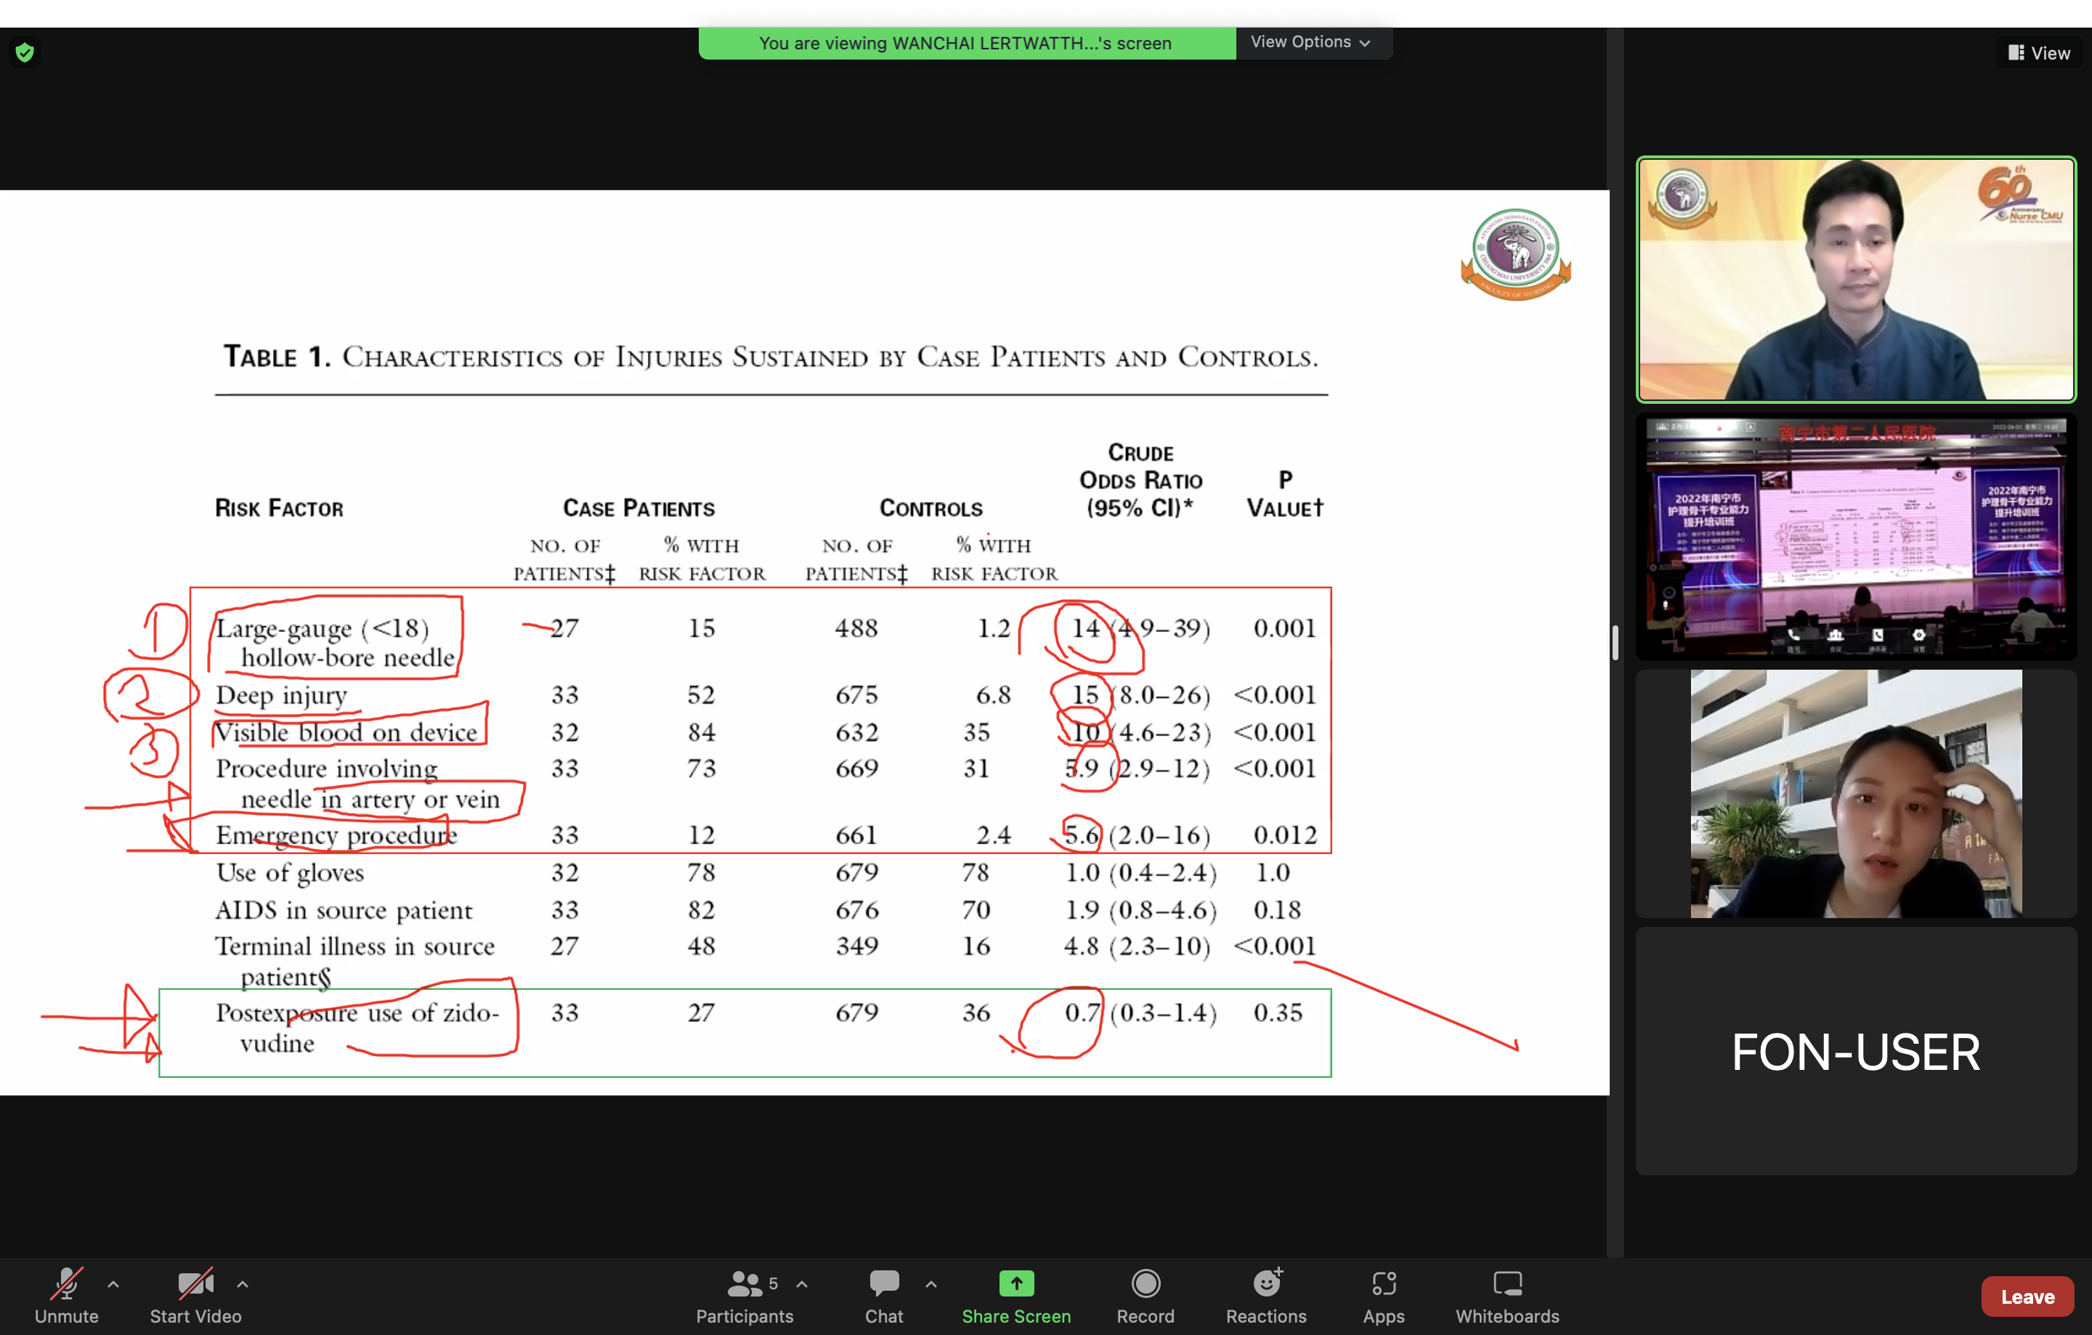Open video options arrow beside Start Video

(x=243, y=1283)
